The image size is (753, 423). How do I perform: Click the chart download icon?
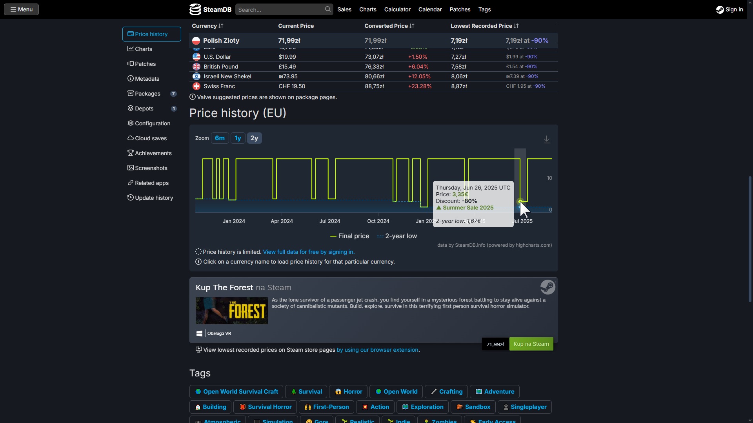[x=546, y=139]
